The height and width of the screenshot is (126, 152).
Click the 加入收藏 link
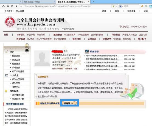click(20, 11)
